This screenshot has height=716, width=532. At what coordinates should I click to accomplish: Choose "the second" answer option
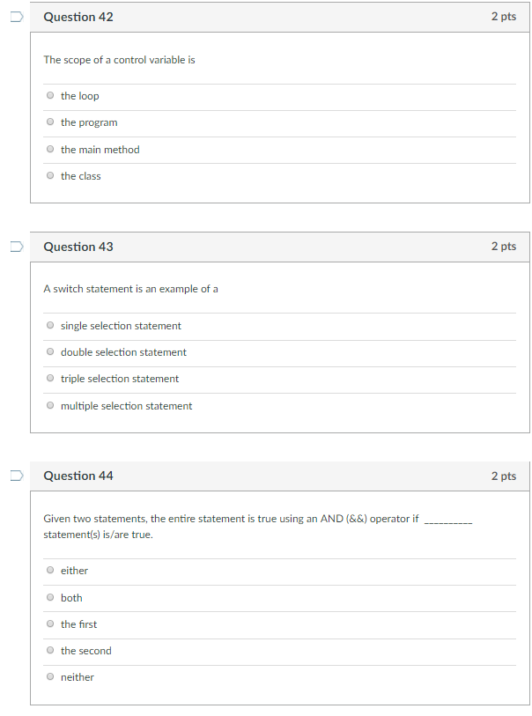pos(50,650)
